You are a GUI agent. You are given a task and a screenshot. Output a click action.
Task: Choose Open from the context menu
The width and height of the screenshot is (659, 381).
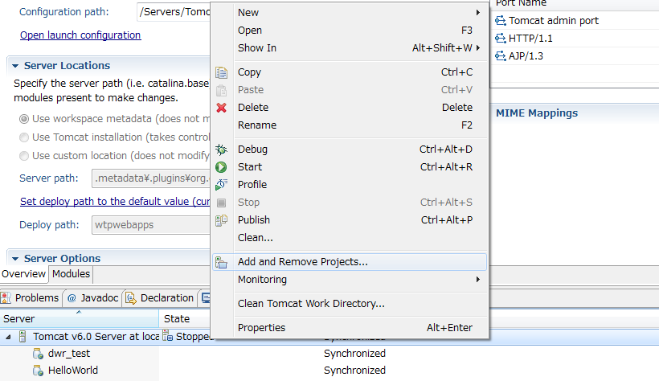click(x=350, y=31)
